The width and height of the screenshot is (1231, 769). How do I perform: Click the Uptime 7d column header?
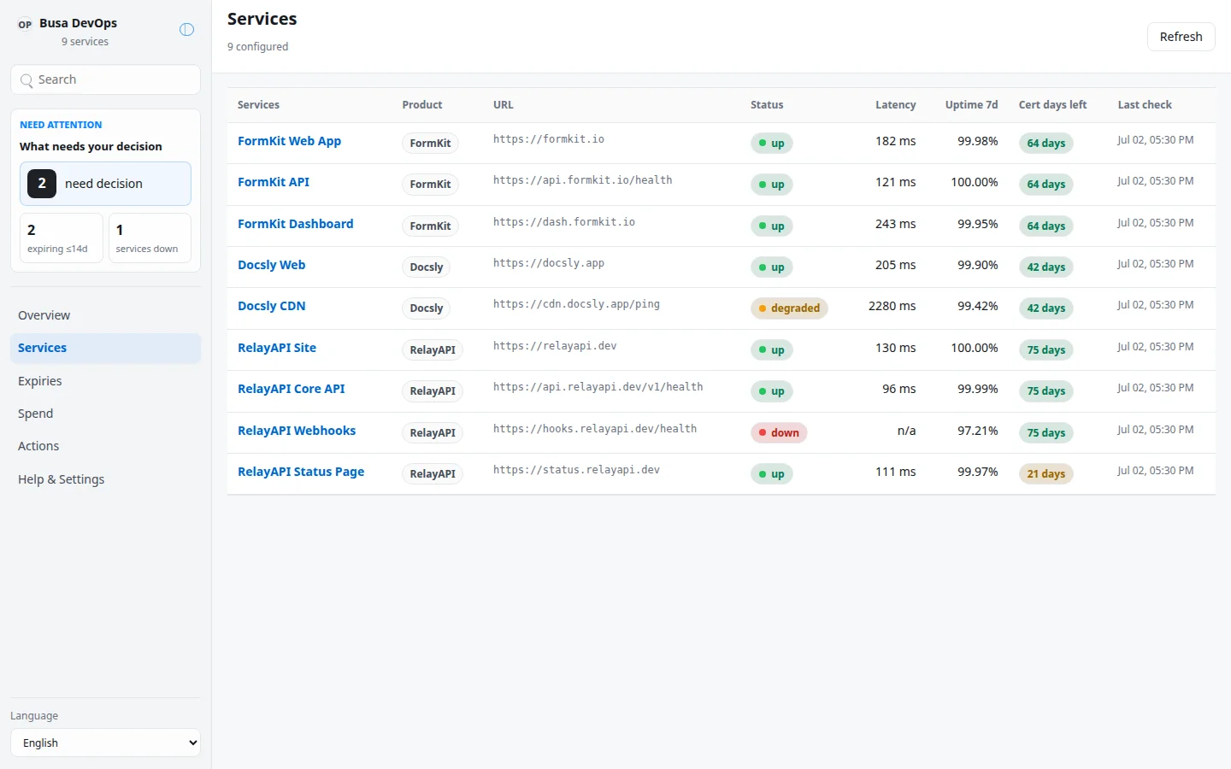point(971,105)
